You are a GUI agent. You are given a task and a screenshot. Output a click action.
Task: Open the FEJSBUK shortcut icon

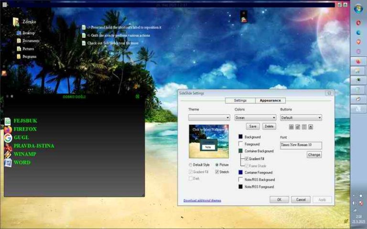click(x=8, y=121)
